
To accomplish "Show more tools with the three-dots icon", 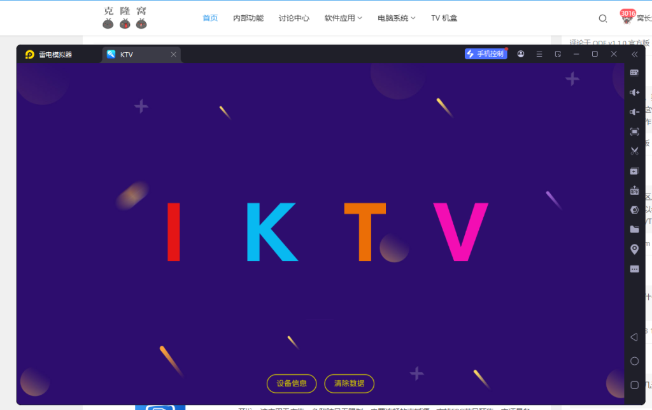I will pyautogui.click(x=634, y=269).
